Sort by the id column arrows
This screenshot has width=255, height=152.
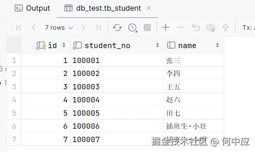[64, 45]
